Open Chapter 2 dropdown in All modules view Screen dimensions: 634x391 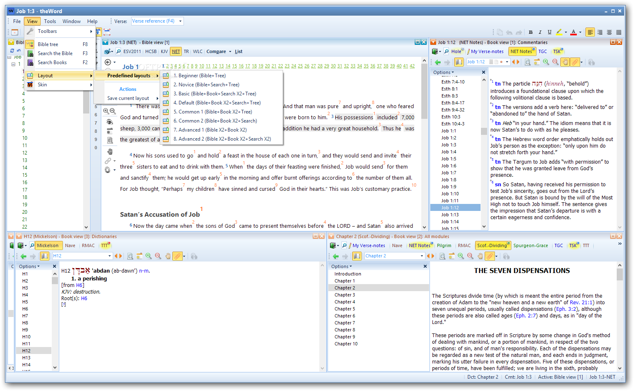(422, 256)
